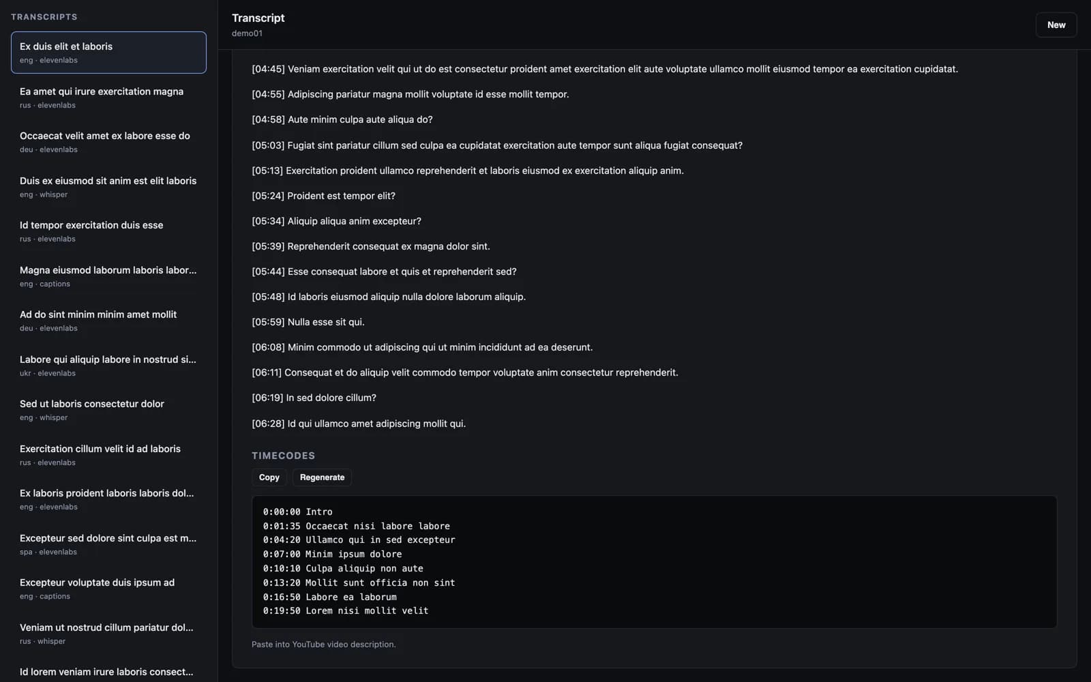Open Veniam ut nostrud cillum pariatur transcript
Viewport: 1091px width, 682px height.
point(108,634)
